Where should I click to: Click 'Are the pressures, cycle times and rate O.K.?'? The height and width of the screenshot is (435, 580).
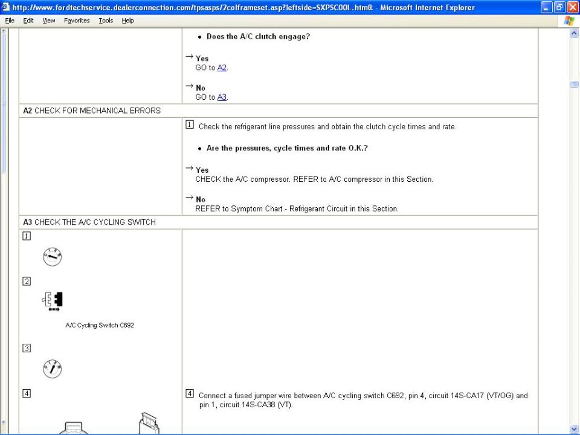(287, 148)
